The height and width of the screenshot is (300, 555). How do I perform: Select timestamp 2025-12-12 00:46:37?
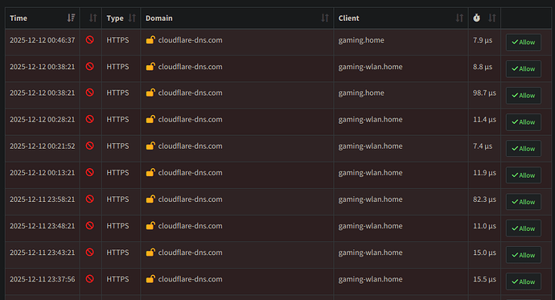(43, 40)
